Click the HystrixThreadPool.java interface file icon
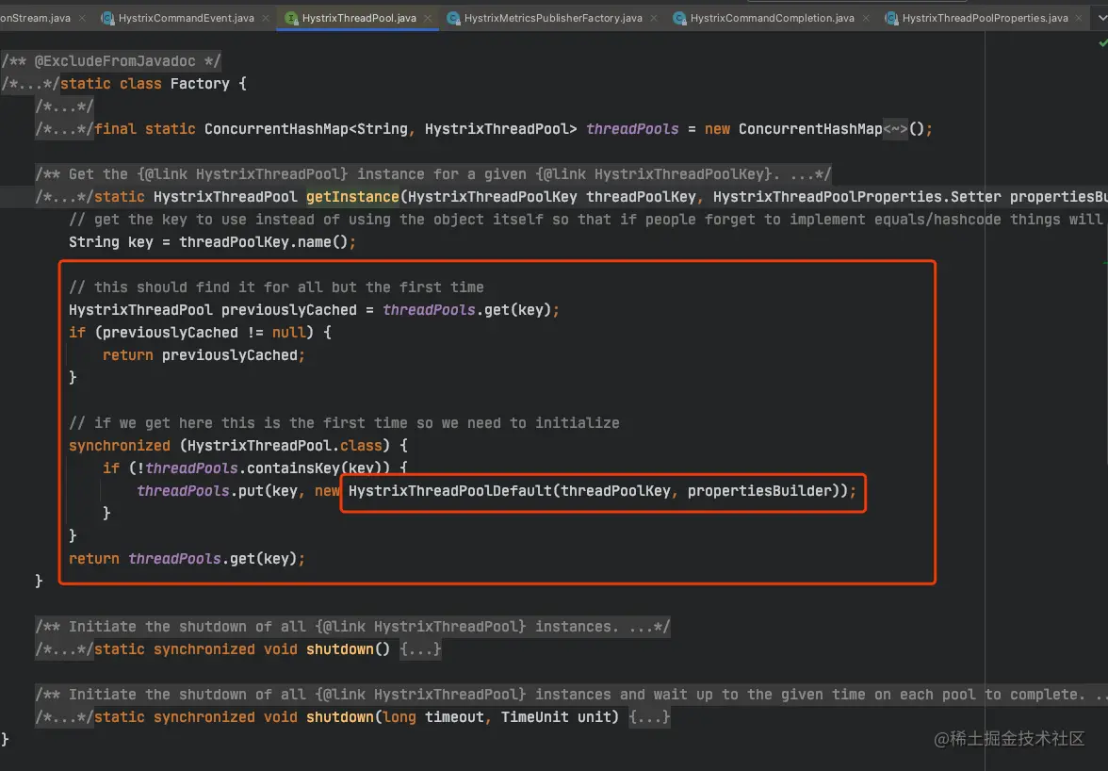Screen dimensions: 1108x771 (x=291, y=18)
